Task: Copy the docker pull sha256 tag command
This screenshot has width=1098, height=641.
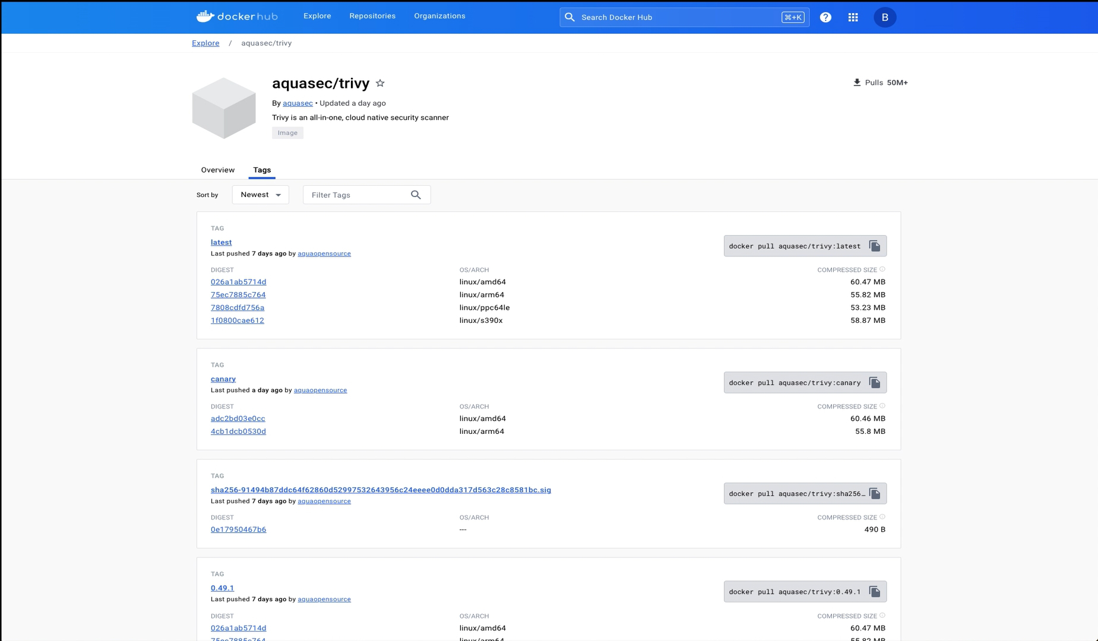Action: (875, 493)
